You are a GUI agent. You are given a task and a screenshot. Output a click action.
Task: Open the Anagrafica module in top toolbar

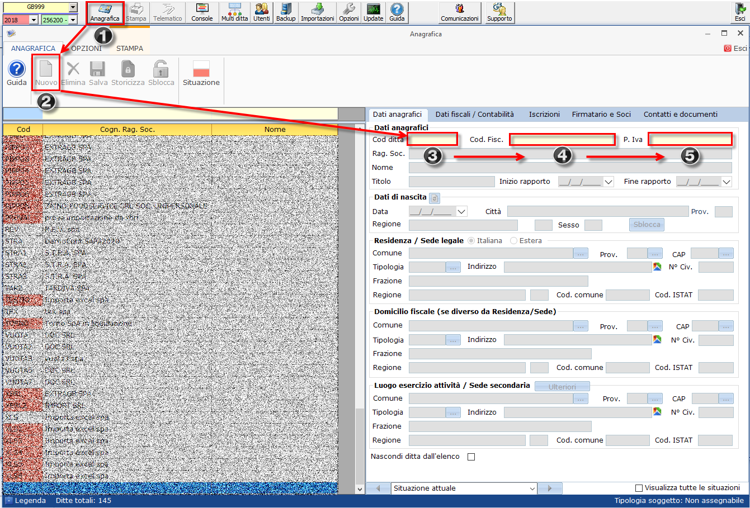click(x=105, y=12)
